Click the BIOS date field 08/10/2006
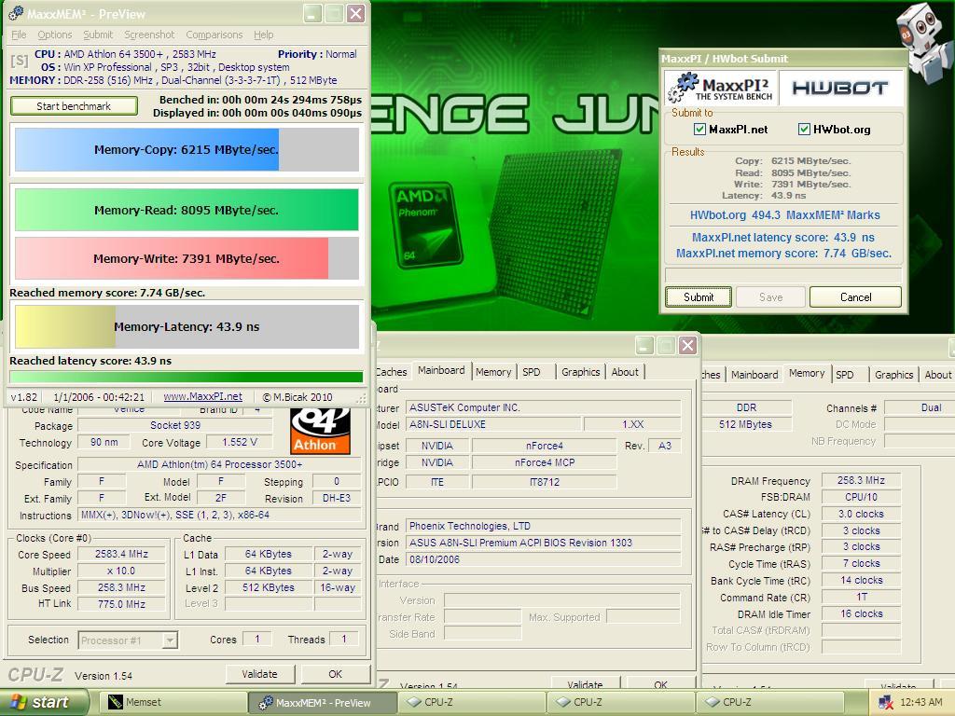Viewport: 955px width, 716px height. (543, 559)
